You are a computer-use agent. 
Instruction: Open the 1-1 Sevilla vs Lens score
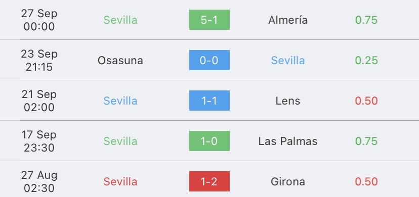tap(209, 101)
